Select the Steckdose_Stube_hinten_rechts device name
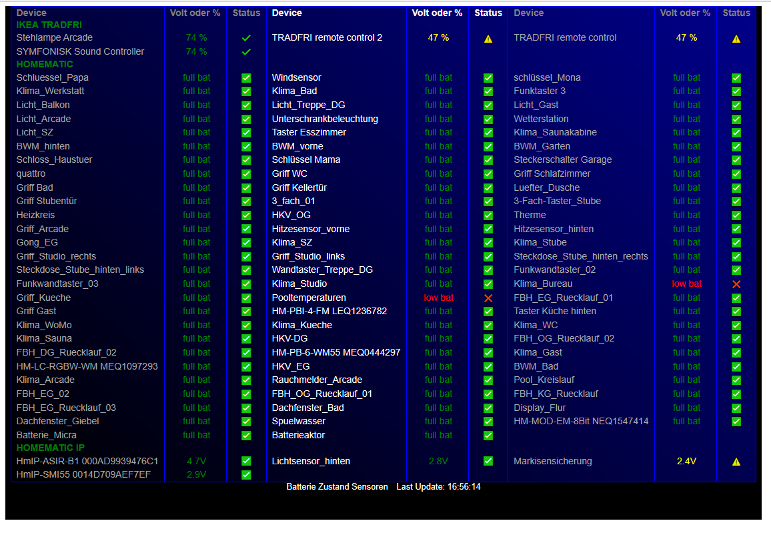 (x=581, y=256)
